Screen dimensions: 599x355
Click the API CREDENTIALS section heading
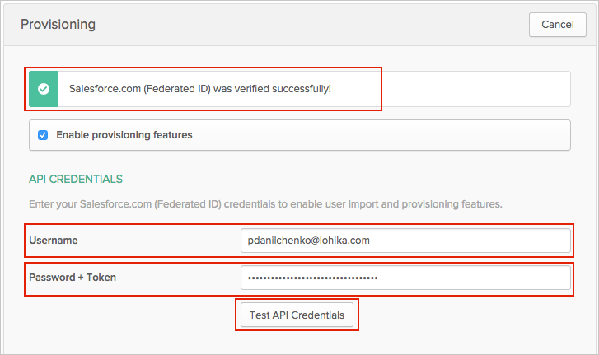[x=76, y=179]
